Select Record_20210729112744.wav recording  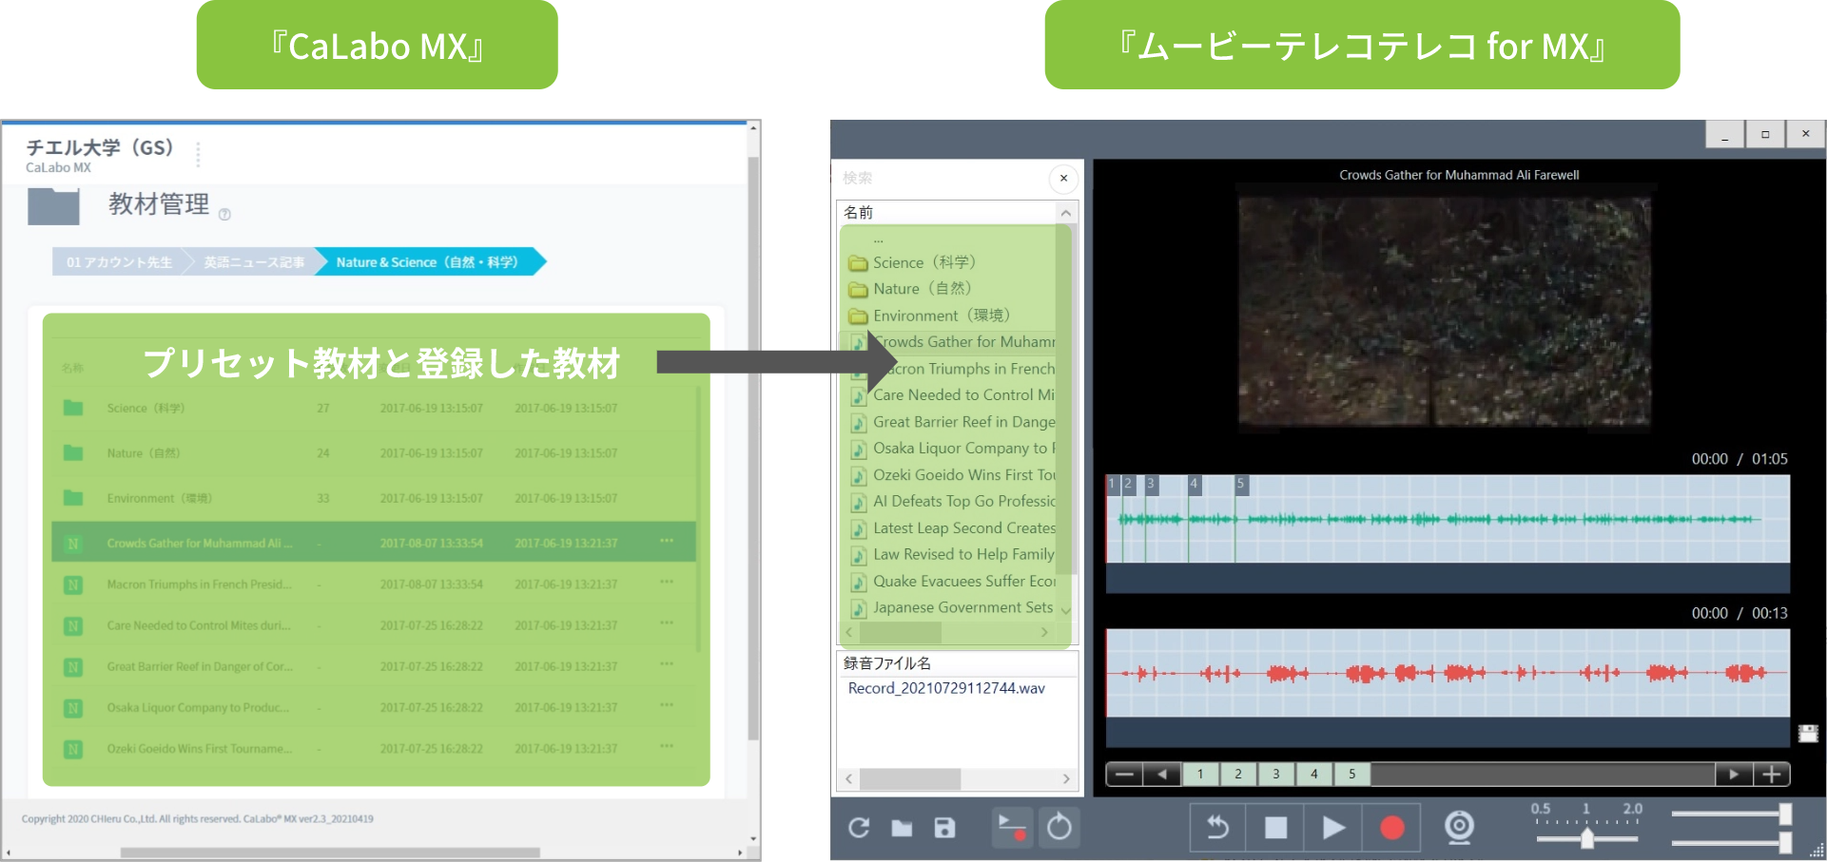coord(946,688)
